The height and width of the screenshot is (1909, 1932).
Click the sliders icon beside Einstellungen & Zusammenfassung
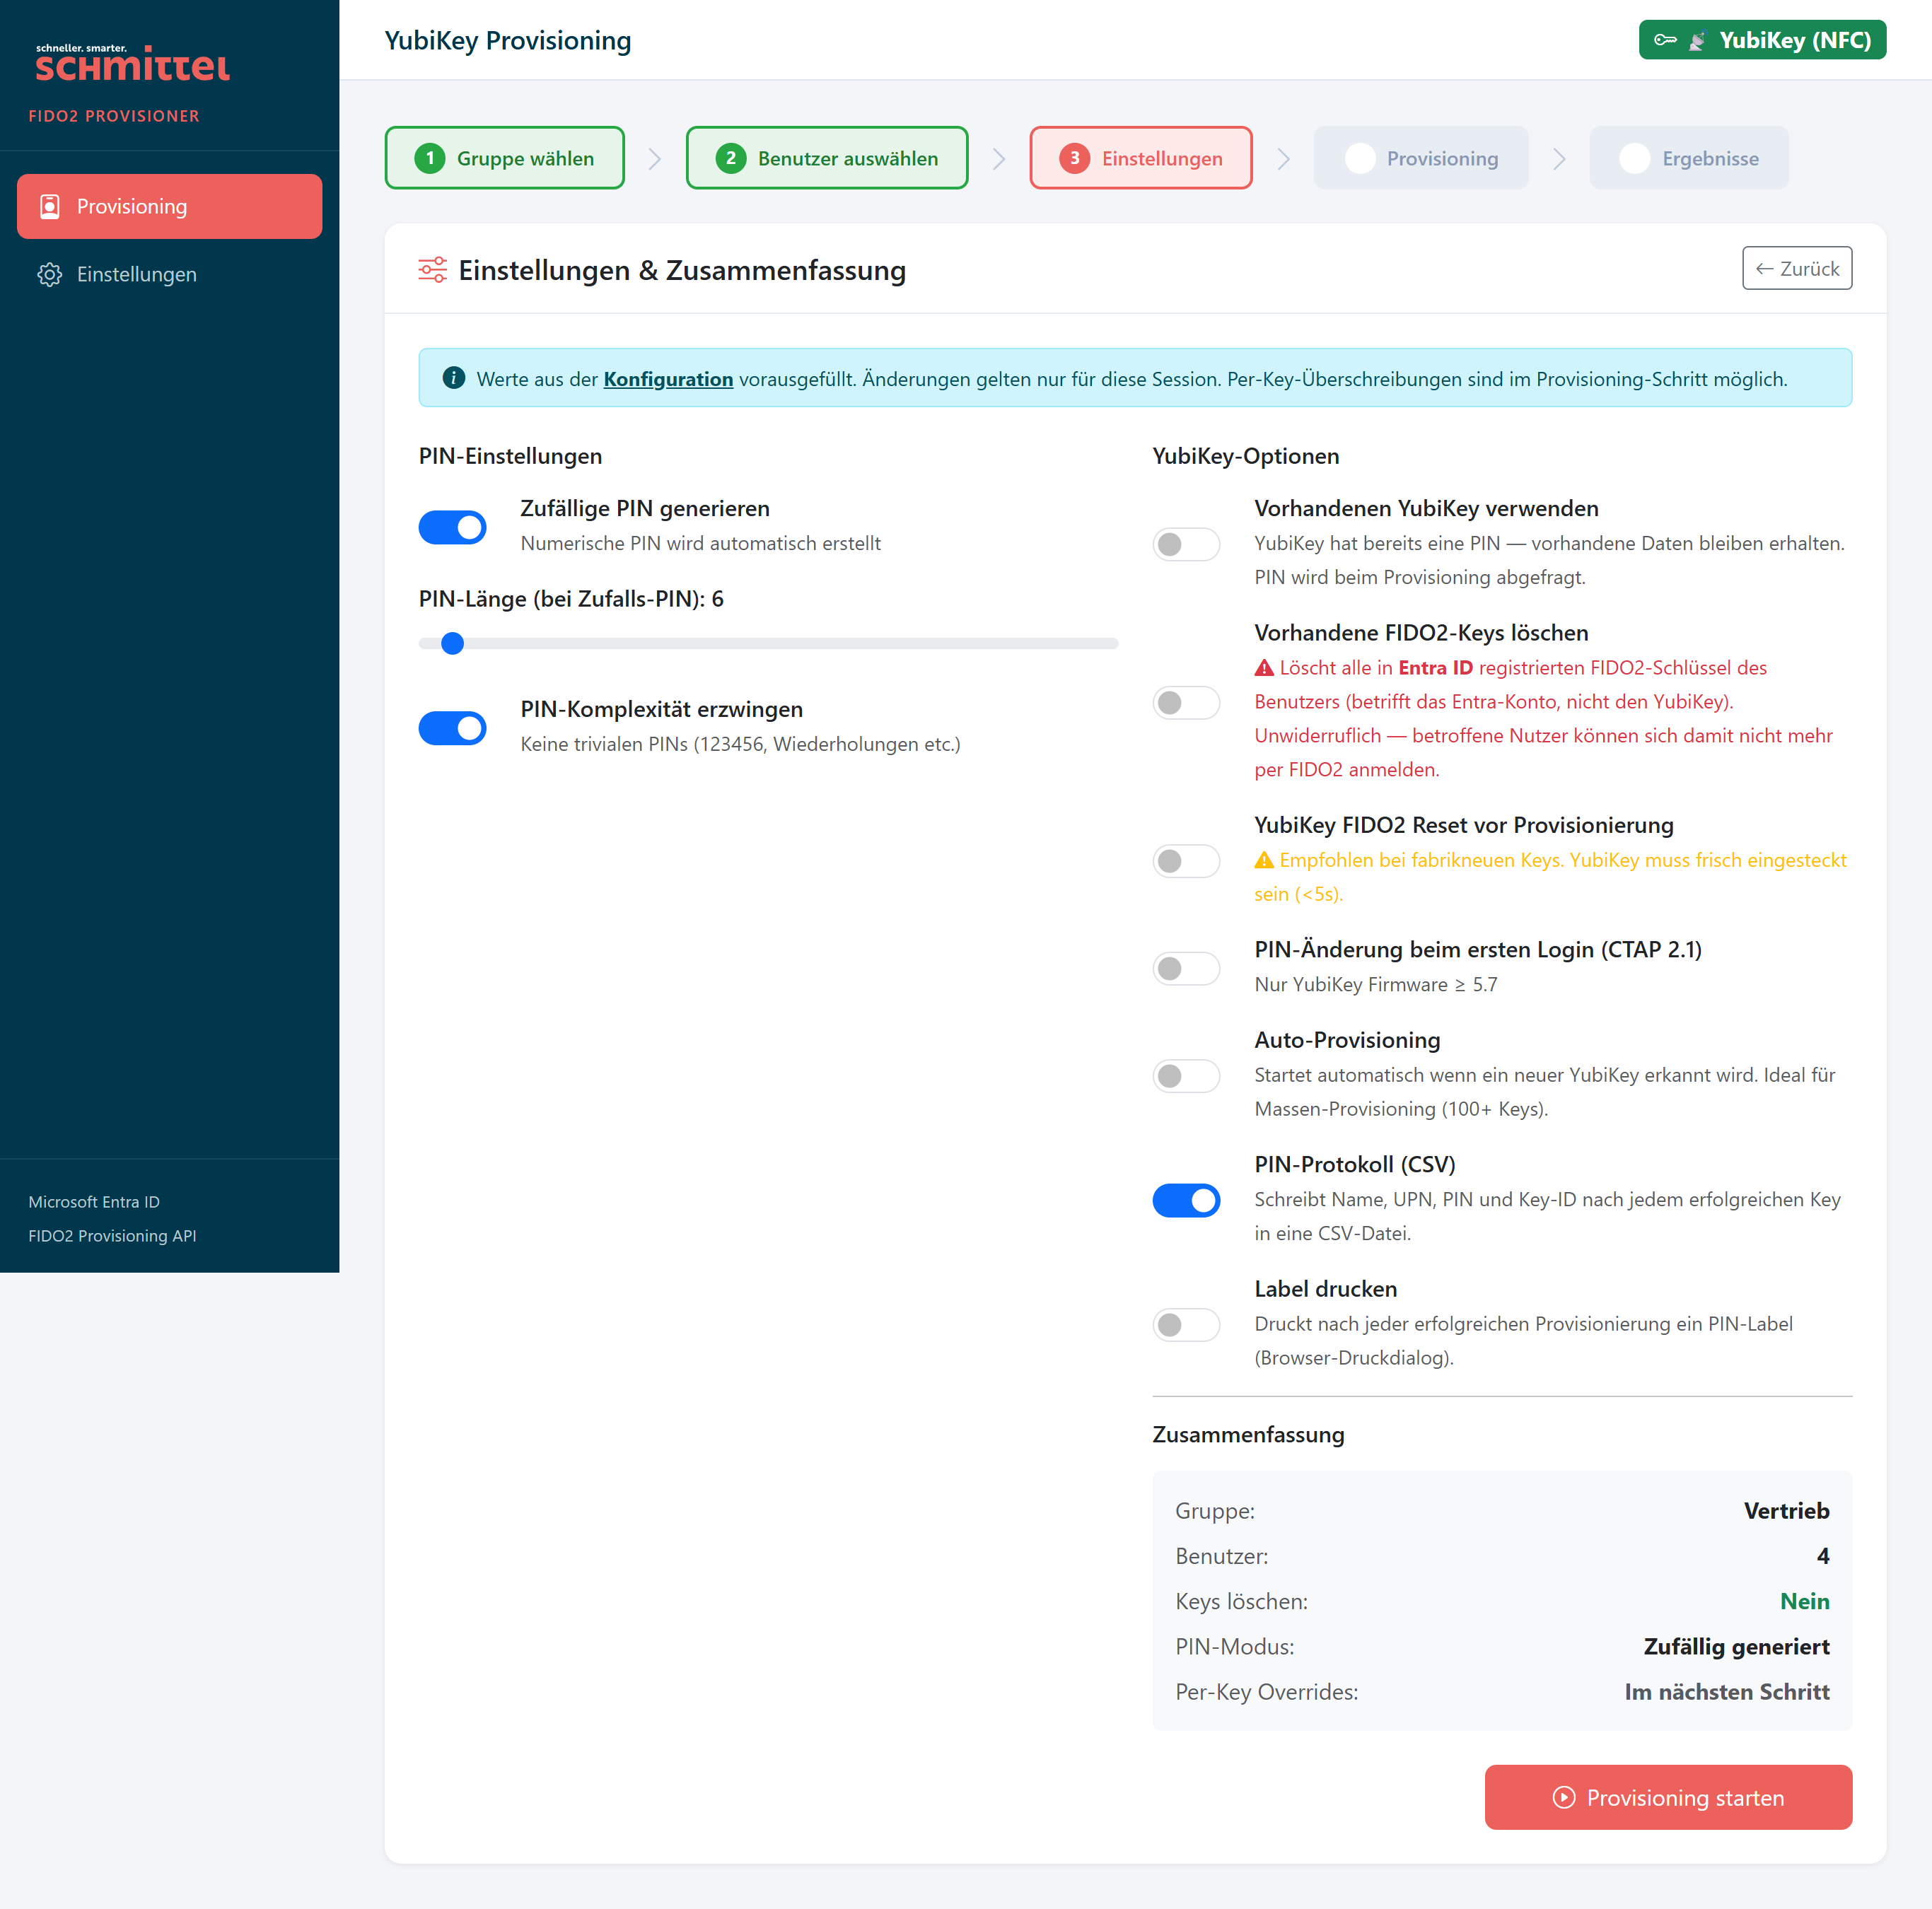(432, 270)
